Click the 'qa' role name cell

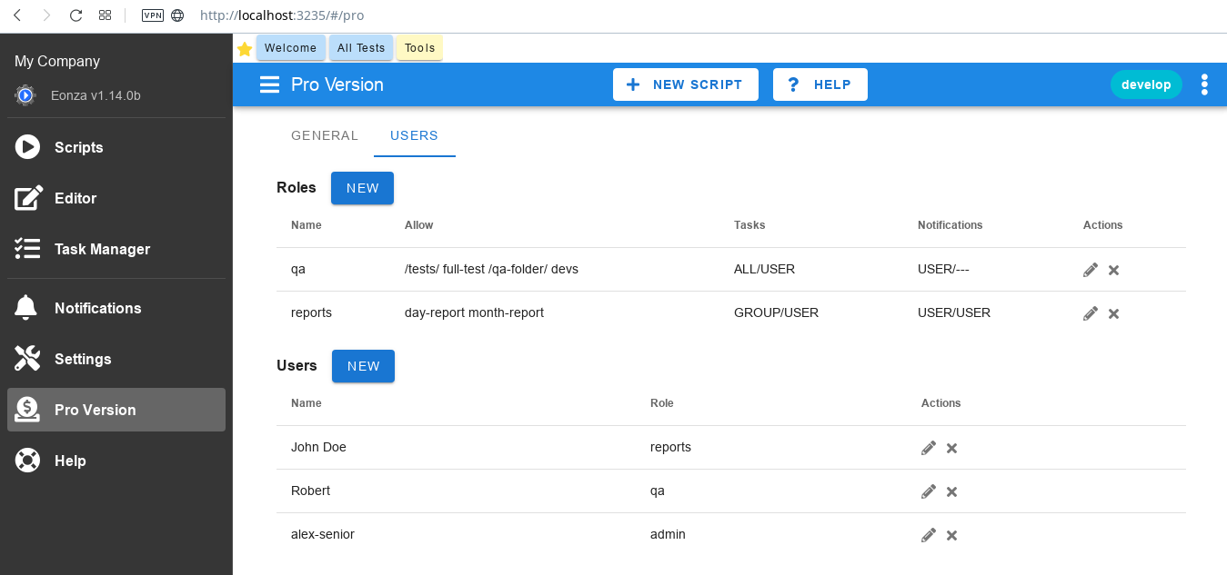(x=298, y=269)
